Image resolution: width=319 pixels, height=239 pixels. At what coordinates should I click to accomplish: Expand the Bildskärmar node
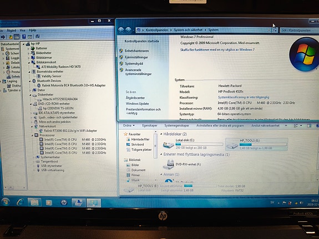click(29, 58)
